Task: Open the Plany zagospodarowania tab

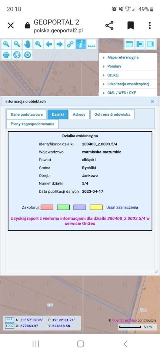Action: click(x=33, y=124)
